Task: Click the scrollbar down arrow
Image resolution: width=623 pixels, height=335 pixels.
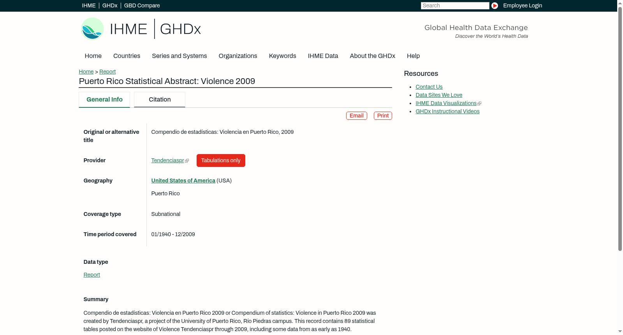Action: (620, 331)
